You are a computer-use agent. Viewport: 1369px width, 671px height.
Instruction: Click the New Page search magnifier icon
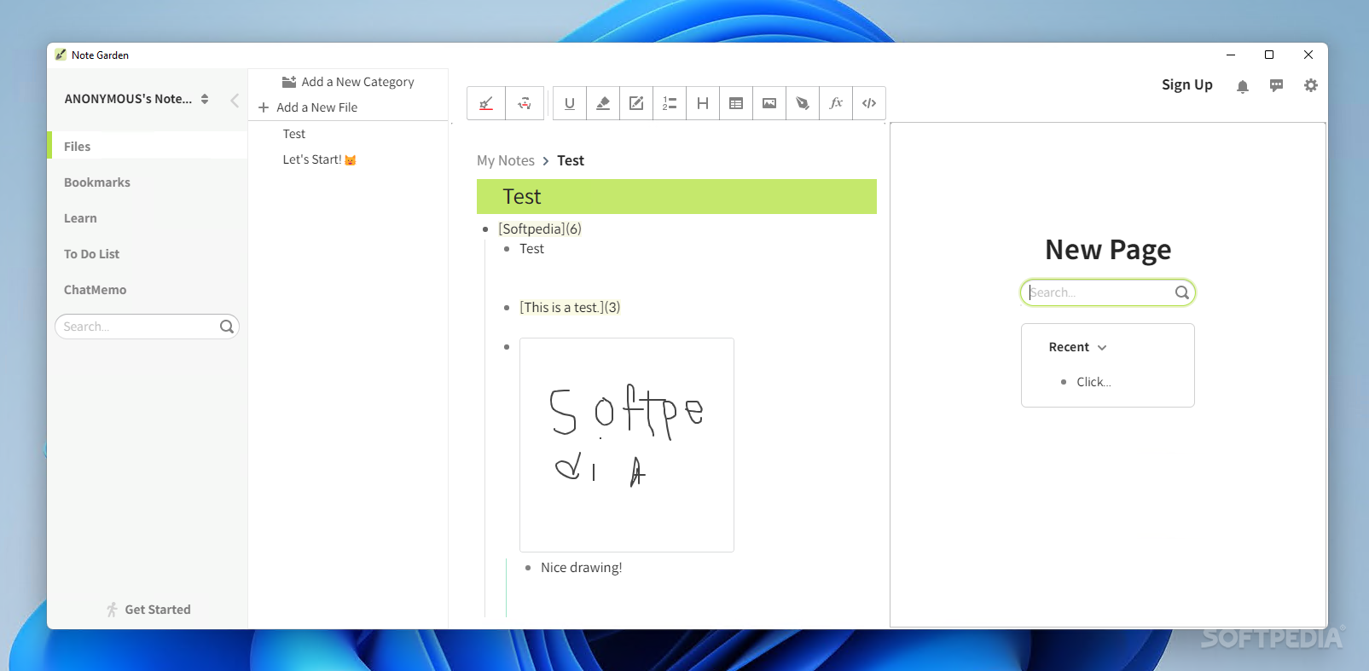click(1182, 292)
